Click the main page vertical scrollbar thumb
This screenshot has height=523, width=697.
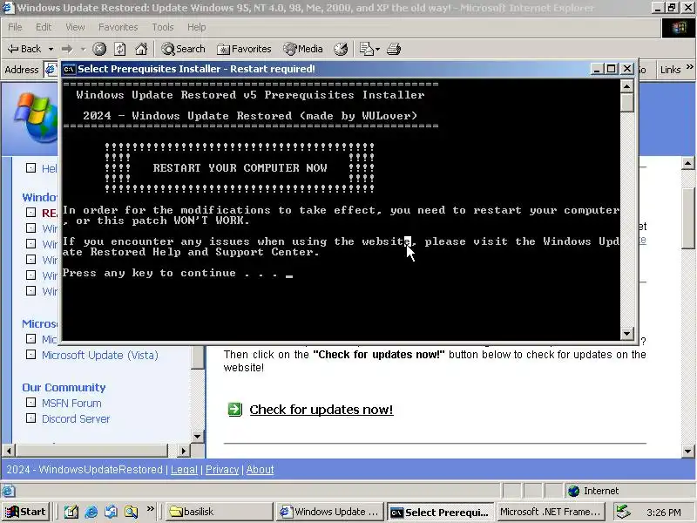click(x=687, y=218)
